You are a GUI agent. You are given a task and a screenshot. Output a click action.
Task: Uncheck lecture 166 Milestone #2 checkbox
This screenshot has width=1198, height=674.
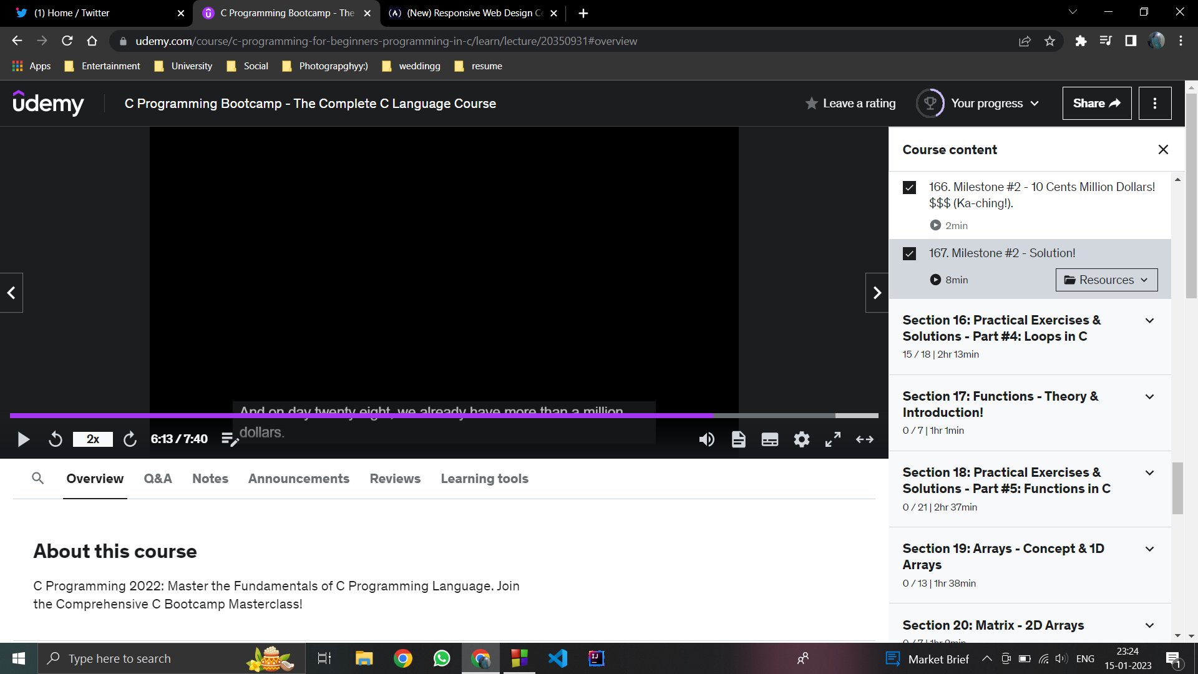[x=909, y=187]
